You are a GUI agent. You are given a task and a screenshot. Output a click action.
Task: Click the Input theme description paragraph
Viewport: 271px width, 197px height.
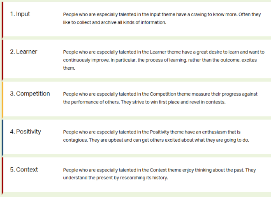[x=162, y=18]
